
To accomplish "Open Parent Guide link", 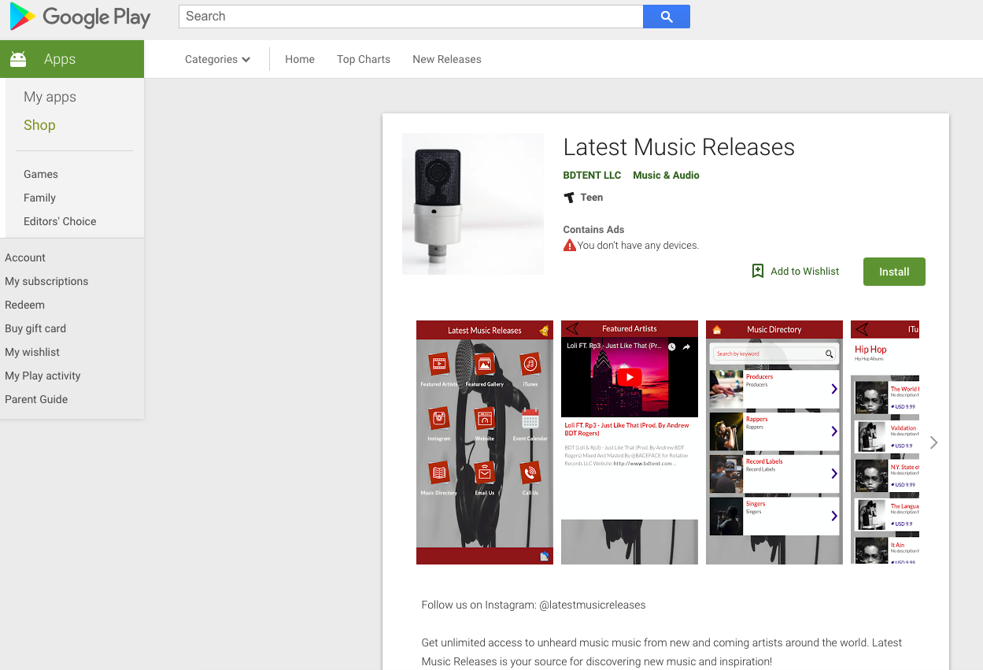I will (36, 399).
